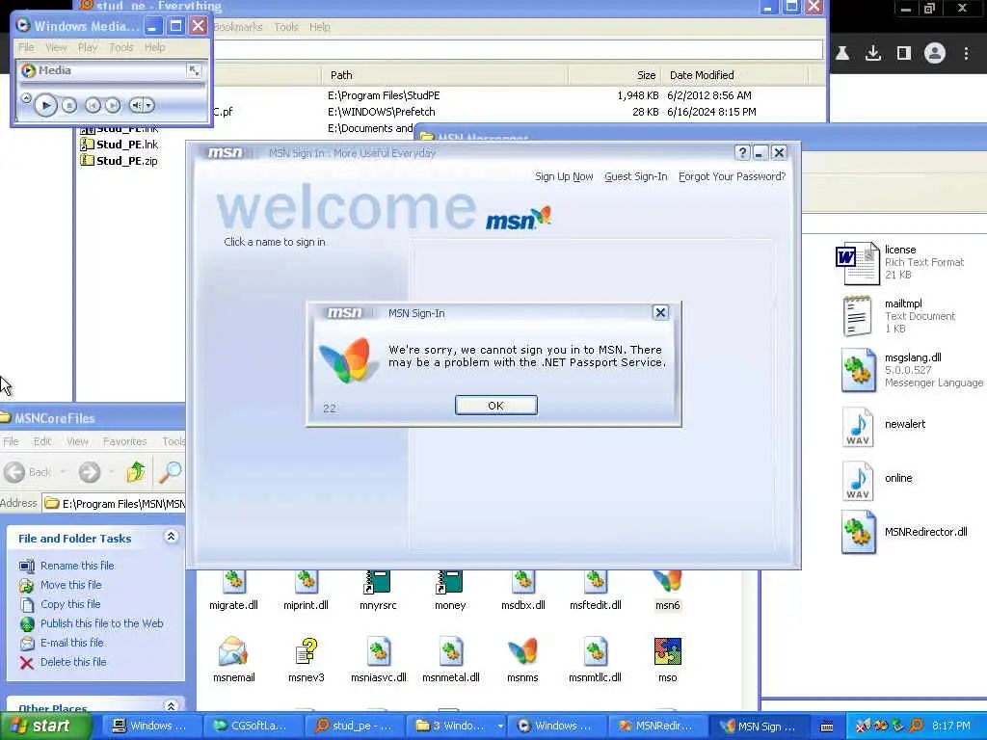Collapse File and Folder Tasks panel
This screenshot has height=740, width=987.
point(171,537)
